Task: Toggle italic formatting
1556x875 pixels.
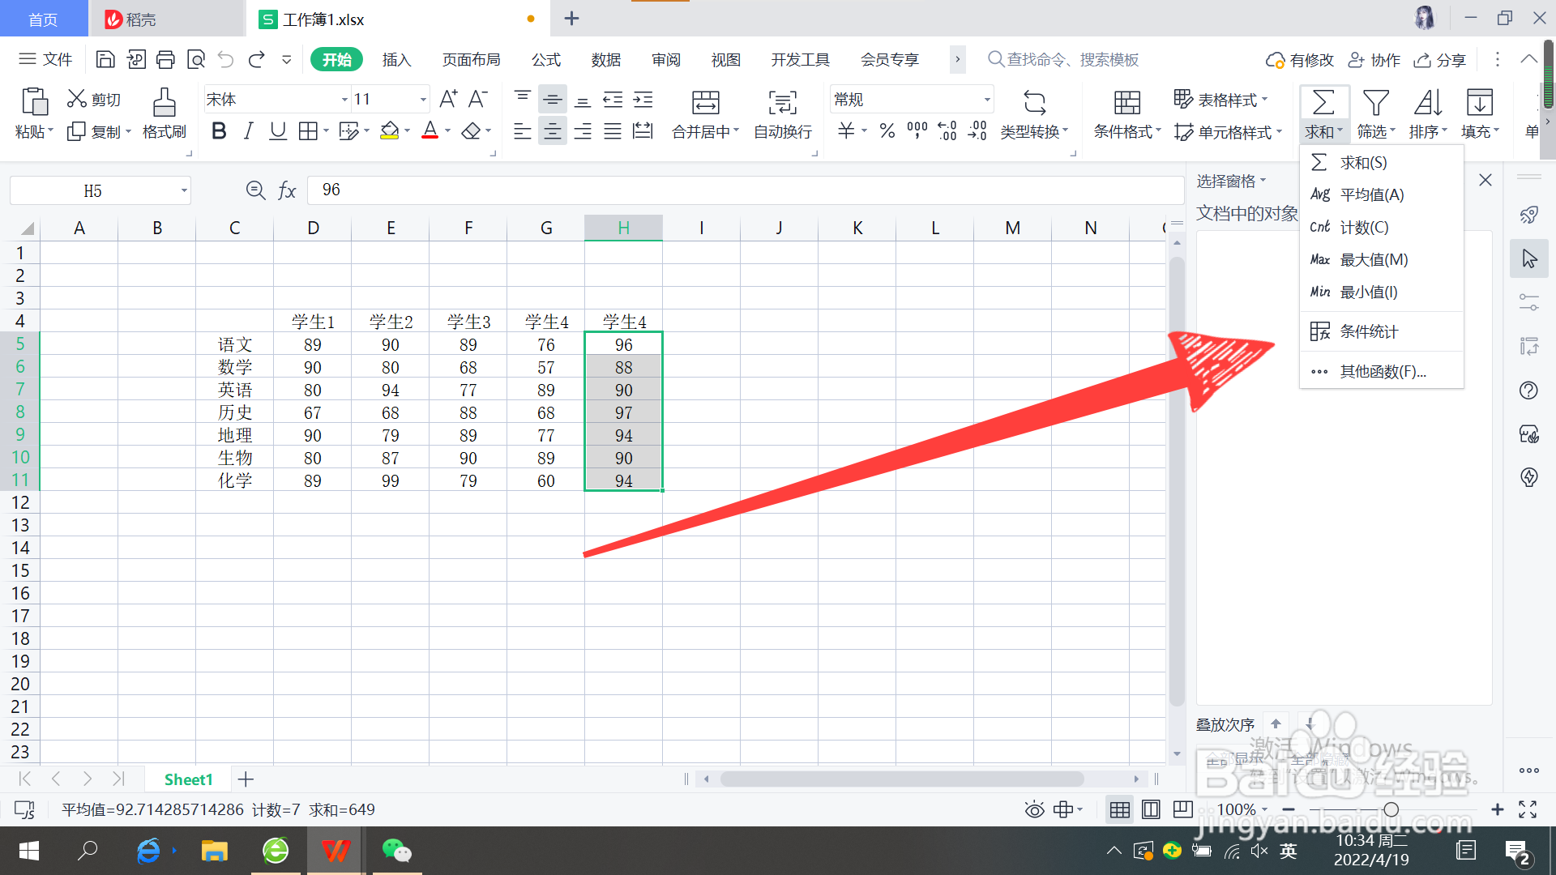Action: click(x=248, y=131)
